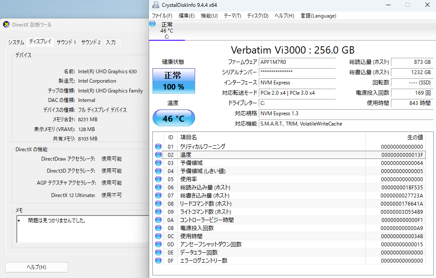This screenshot has height=278, width=436.
Task: Click the ファームウェア field APF1M7R0
Action: coord(297,62)
